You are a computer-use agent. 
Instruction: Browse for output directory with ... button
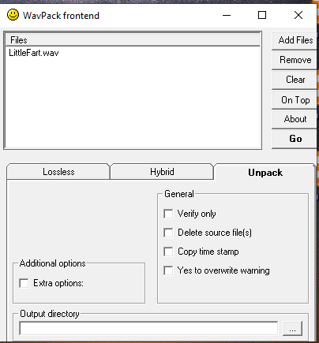click(x=292, y=328)
